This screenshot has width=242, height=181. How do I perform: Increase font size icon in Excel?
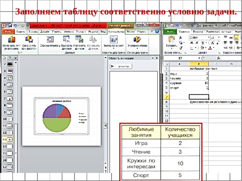[213, 43]
